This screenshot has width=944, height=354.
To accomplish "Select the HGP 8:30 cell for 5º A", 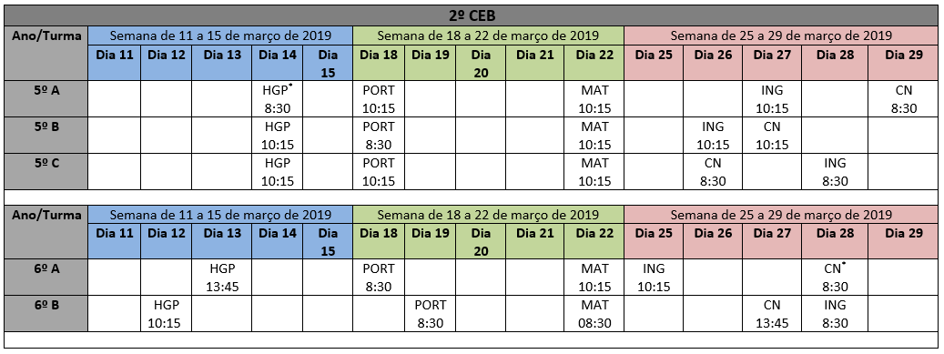I will pyautogui.click(x=277, y=98).
